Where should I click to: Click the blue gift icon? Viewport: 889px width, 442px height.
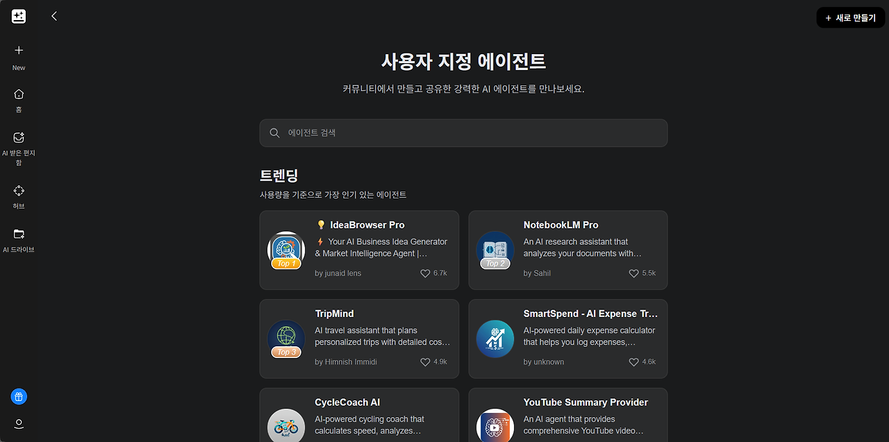pyautogui.click(x=19, y=397)
